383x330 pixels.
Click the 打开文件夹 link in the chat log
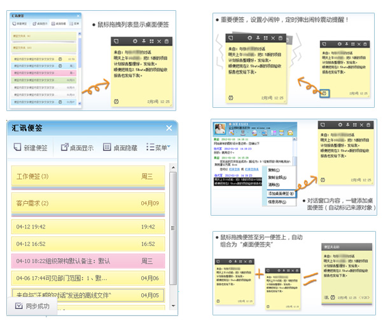(251, 169)
